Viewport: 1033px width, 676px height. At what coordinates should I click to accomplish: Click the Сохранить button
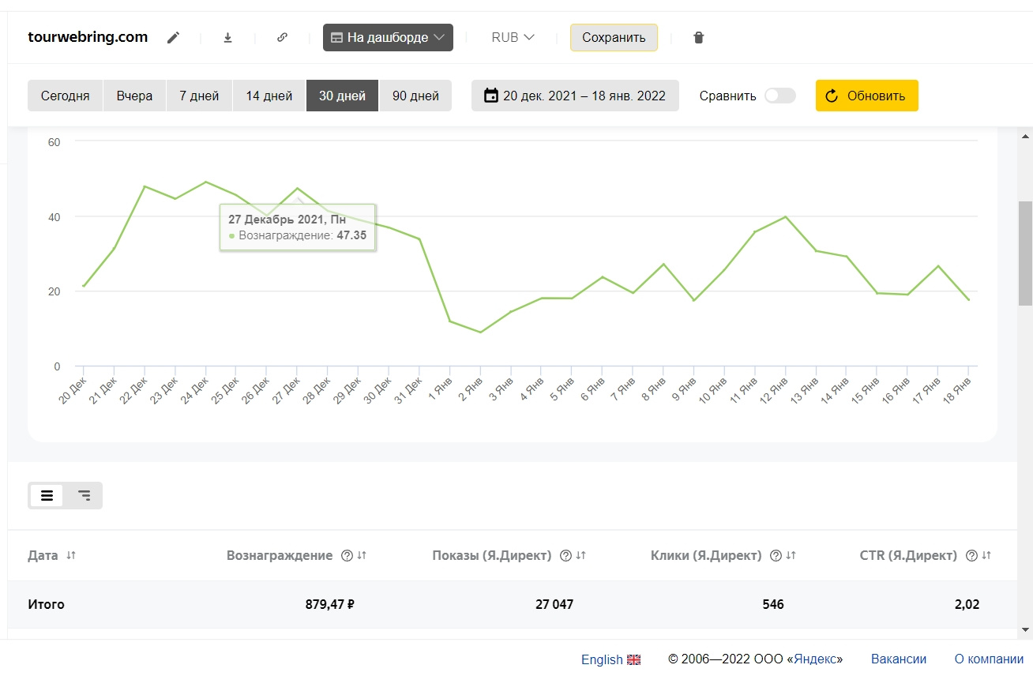pos(614,38)
